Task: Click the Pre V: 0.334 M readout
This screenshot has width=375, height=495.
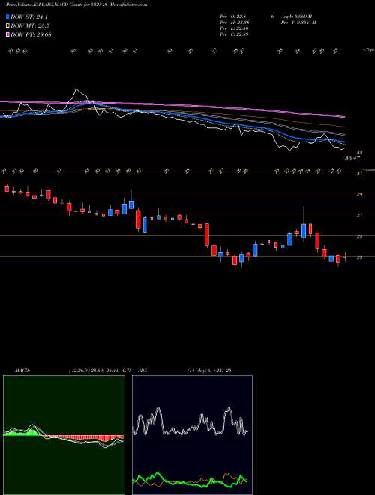Action: pos(298,22)
